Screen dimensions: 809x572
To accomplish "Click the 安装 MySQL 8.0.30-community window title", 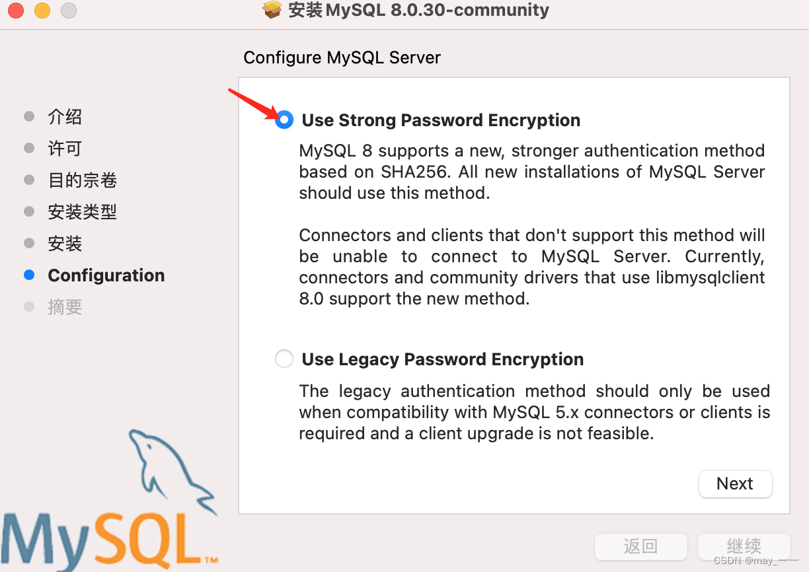I will click(418, 10).
